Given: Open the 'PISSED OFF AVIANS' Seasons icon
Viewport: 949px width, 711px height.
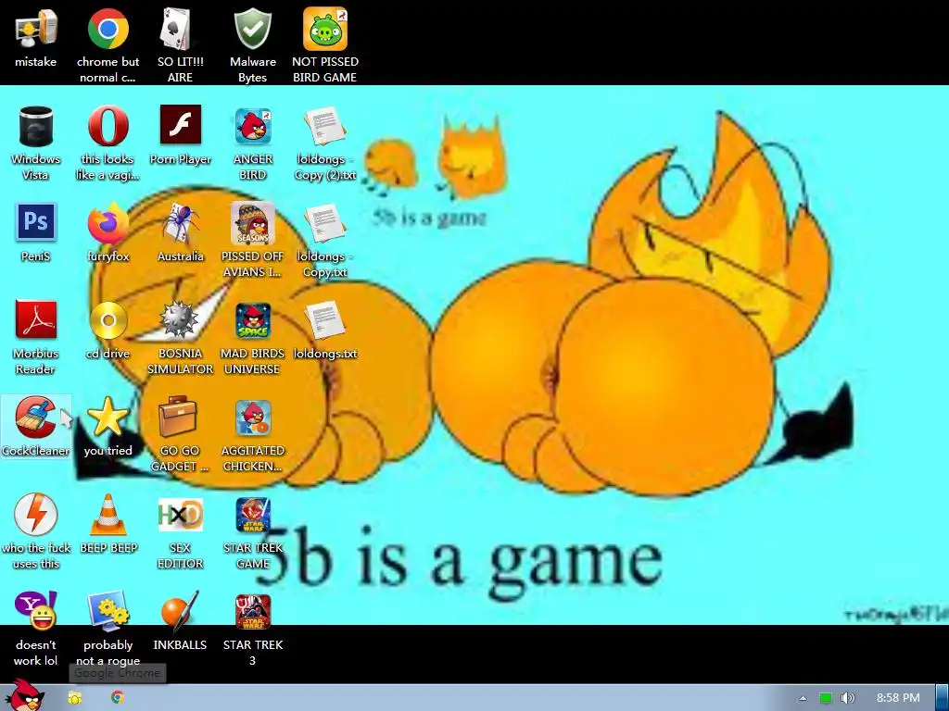Looking at the screenshot, I should (x=253, y=222).
